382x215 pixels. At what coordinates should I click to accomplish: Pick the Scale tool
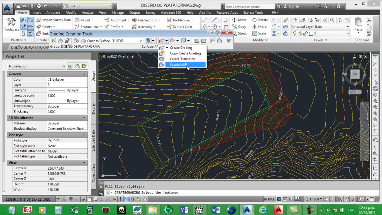(x=259, y=33)
